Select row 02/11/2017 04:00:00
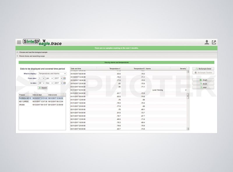The image size is (233, 172). click(x=128, y=113)
